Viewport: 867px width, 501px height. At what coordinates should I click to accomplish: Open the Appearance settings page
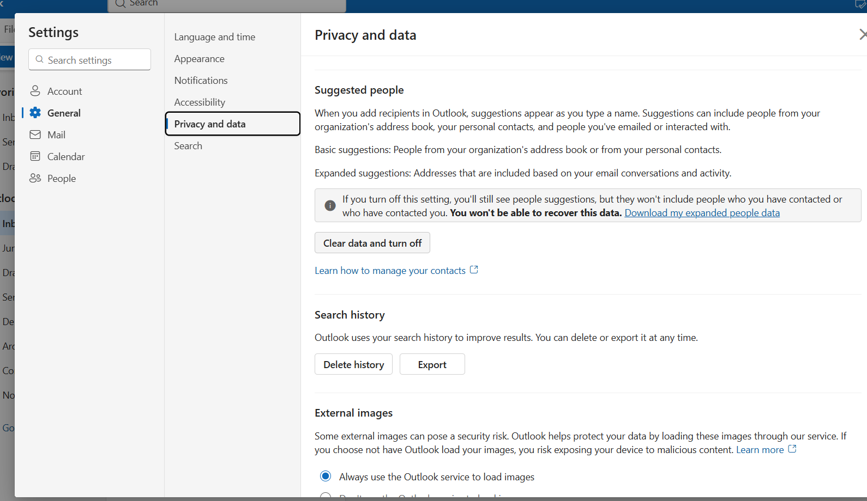click(200, 59)
